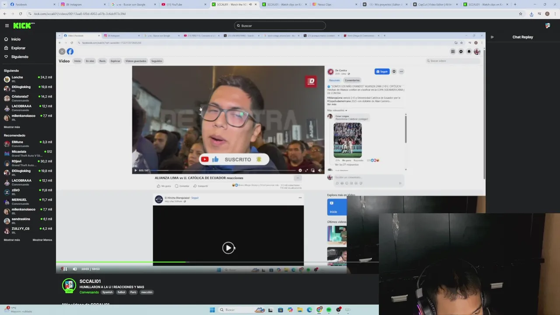Switch to the YouTube browser tab
The image size is (560, 315).
coord(184,4)
